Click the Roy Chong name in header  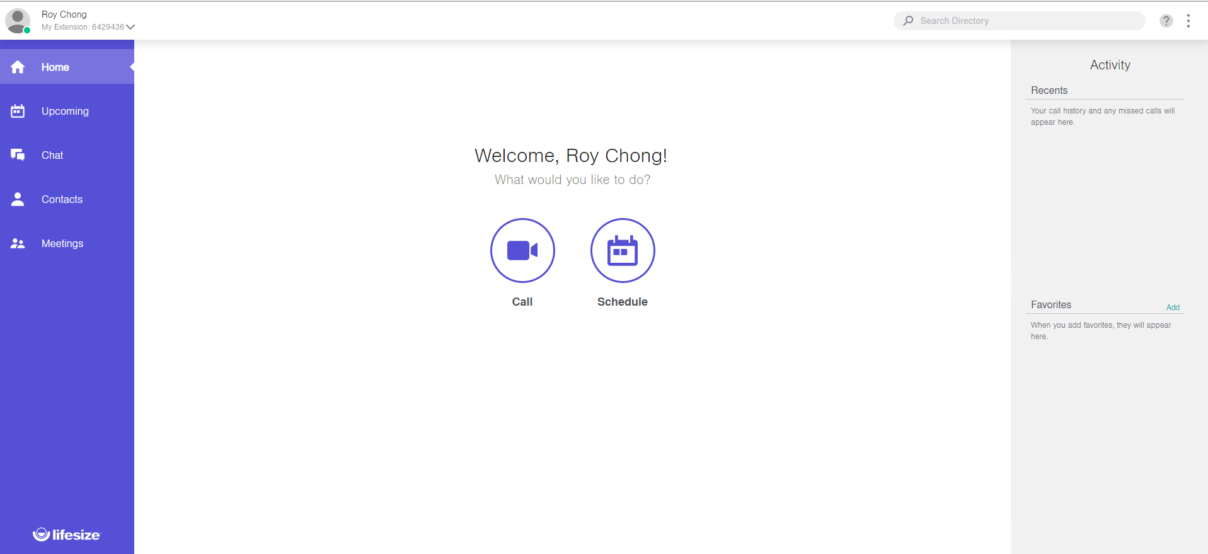[64, 14]
